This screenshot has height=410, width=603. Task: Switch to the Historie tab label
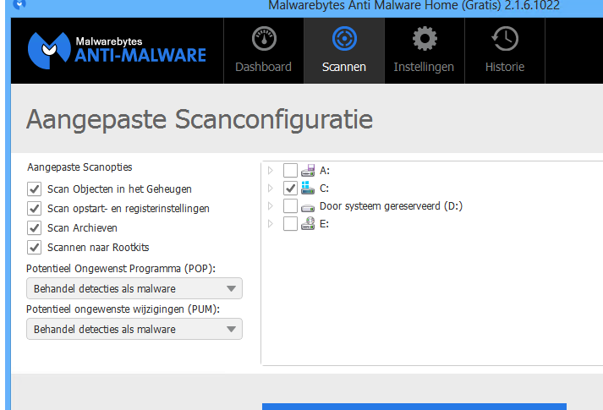[505, 67]
